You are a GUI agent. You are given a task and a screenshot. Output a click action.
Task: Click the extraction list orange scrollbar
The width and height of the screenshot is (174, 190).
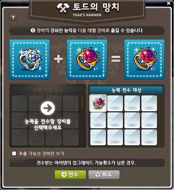82,102
